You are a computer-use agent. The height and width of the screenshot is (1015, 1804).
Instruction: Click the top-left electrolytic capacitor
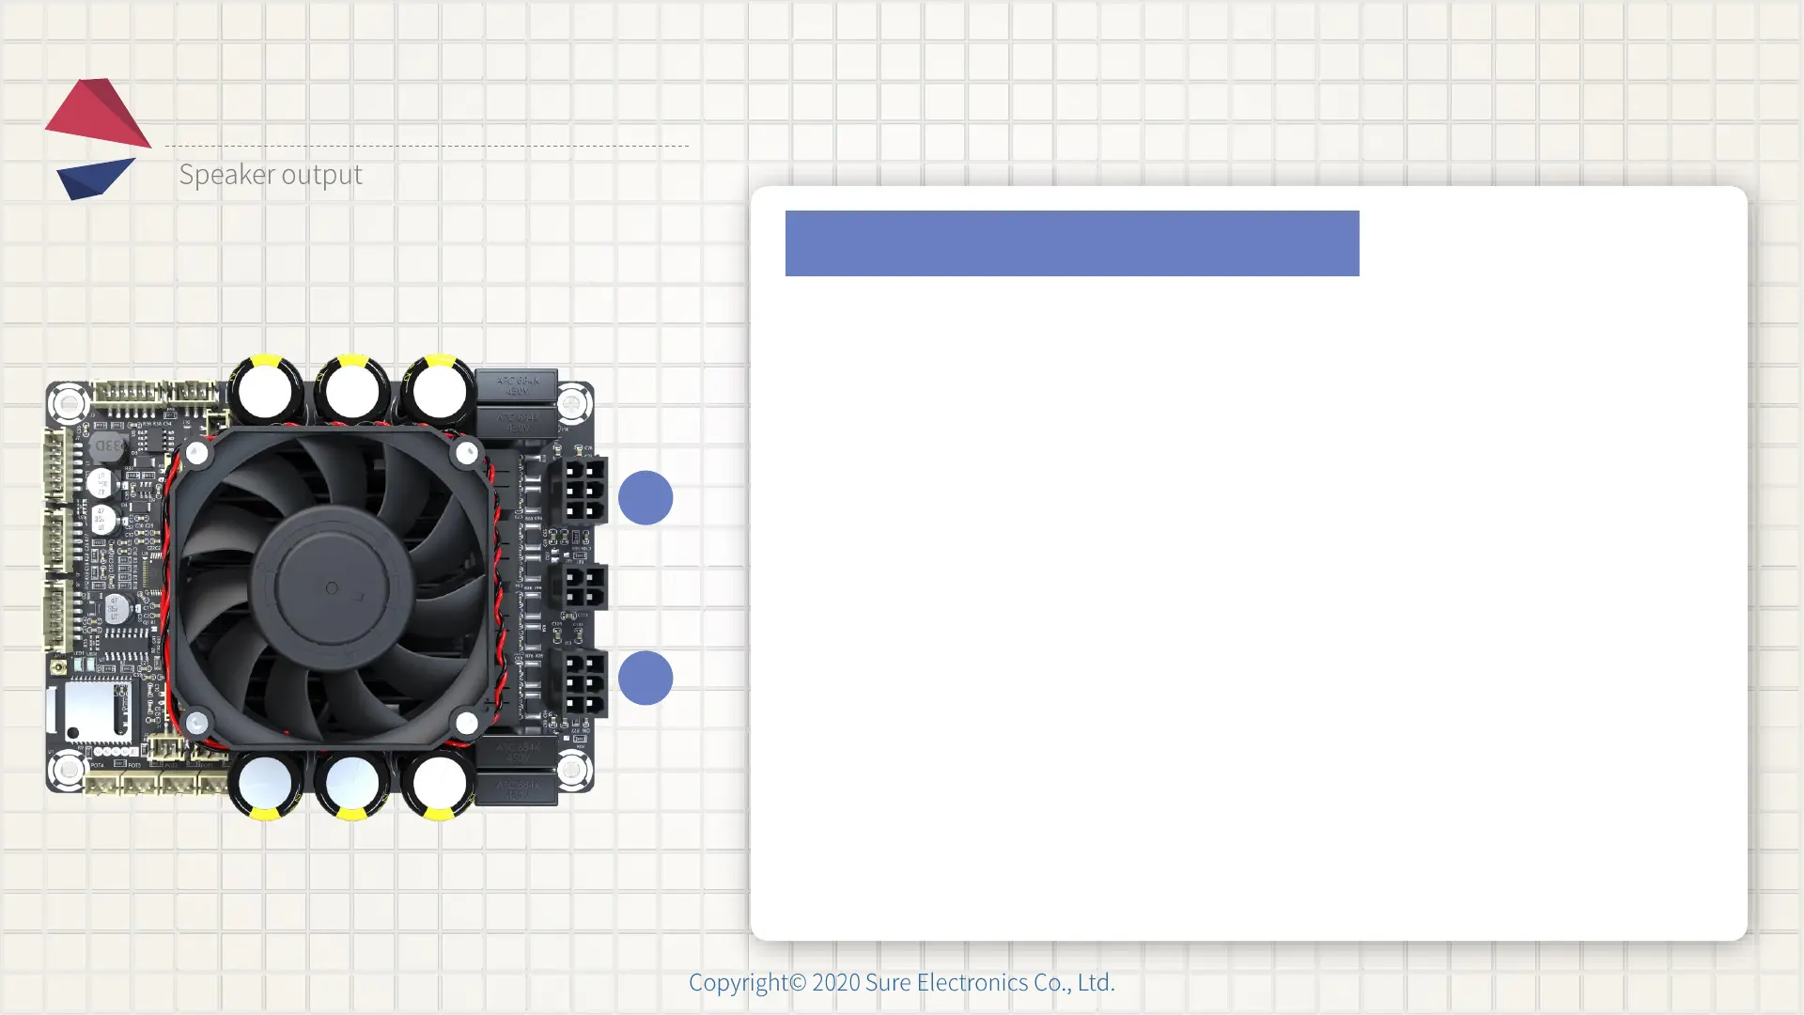(x=266, y=390)
